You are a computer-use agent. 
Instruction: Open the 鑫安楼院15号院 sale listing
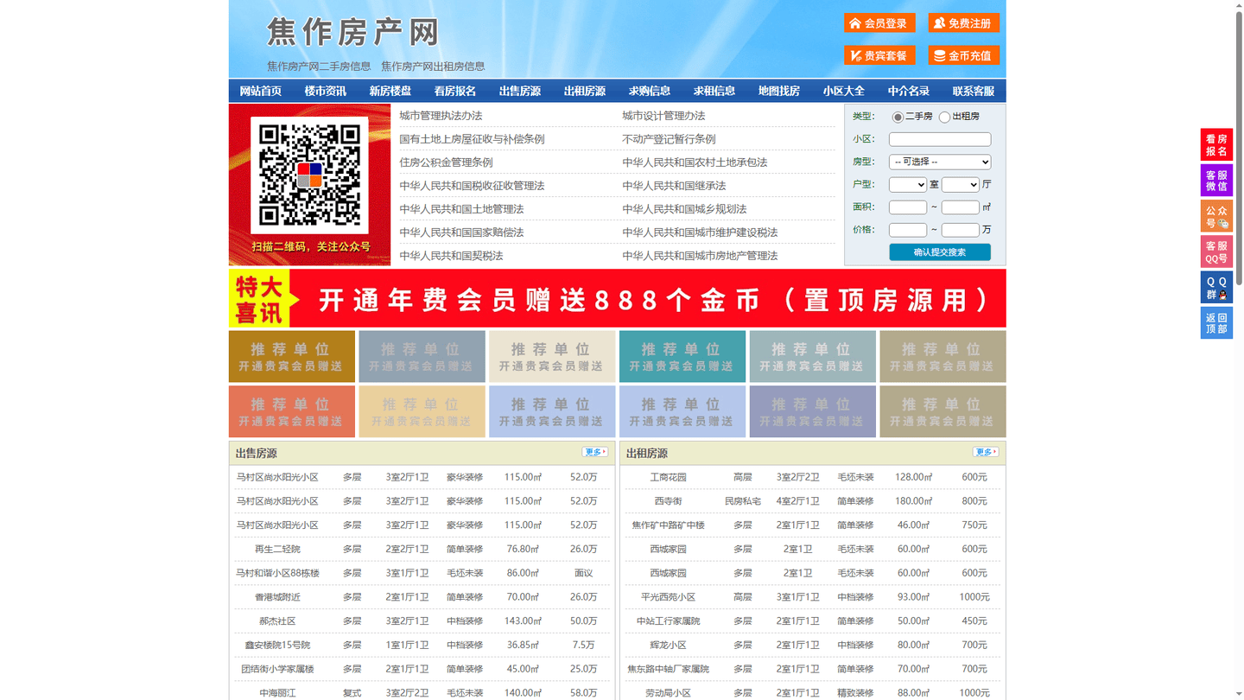tap(277, 646)
